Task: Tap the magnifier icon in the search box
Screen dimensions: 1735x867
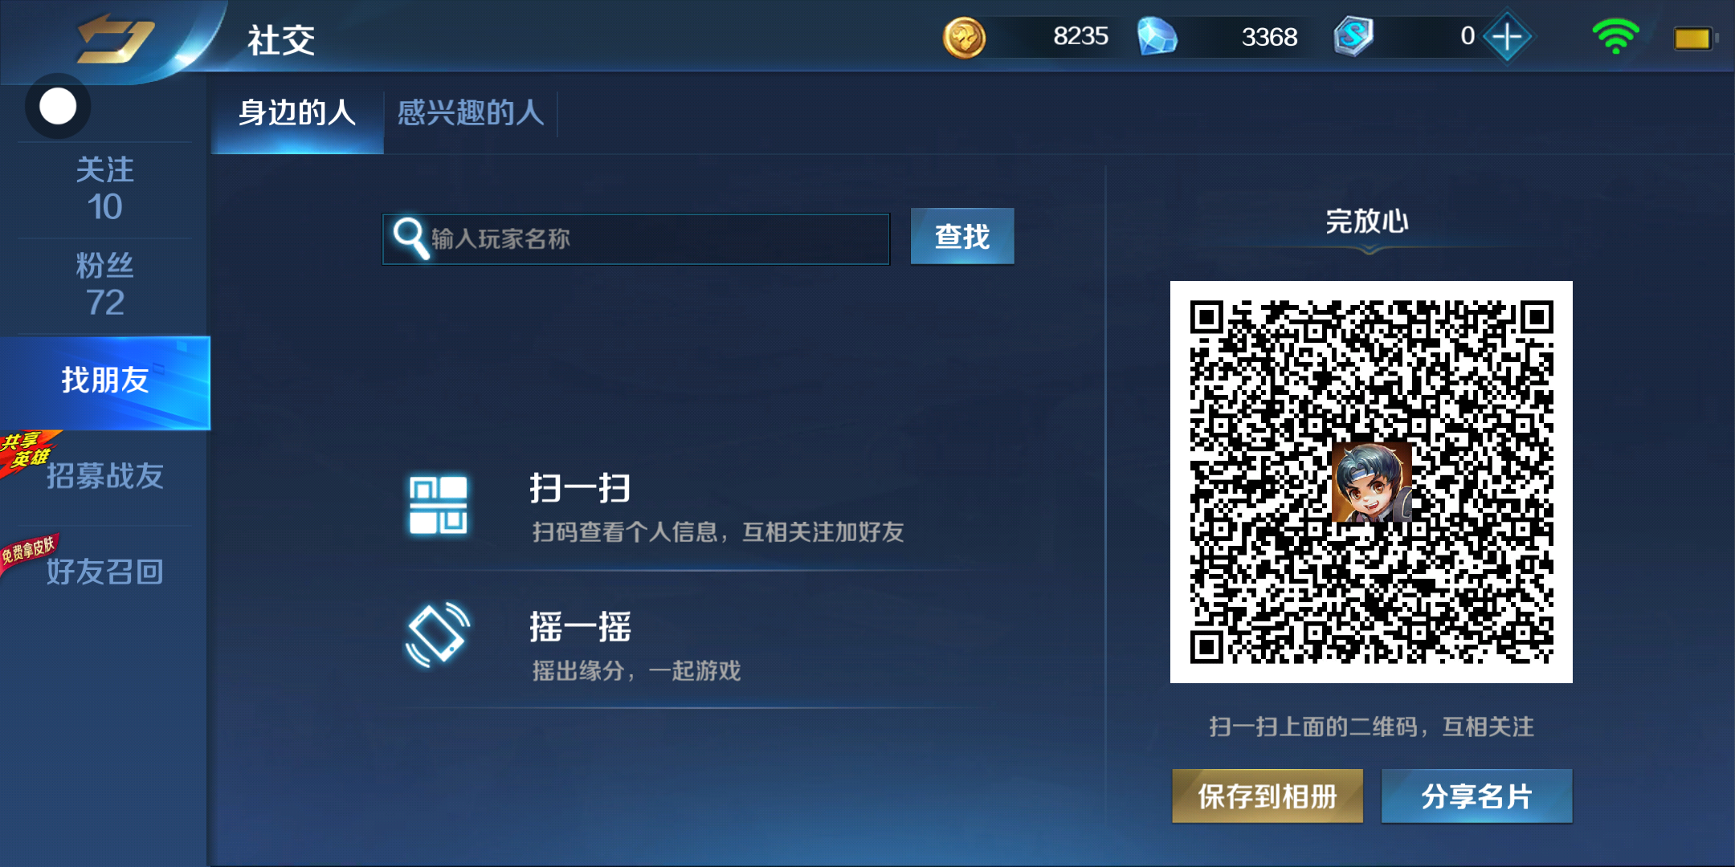Action: pos(411,238)
